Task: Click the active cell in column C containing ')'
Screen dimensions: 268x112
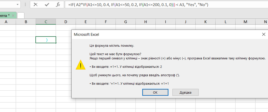Action: click(46, 40)
